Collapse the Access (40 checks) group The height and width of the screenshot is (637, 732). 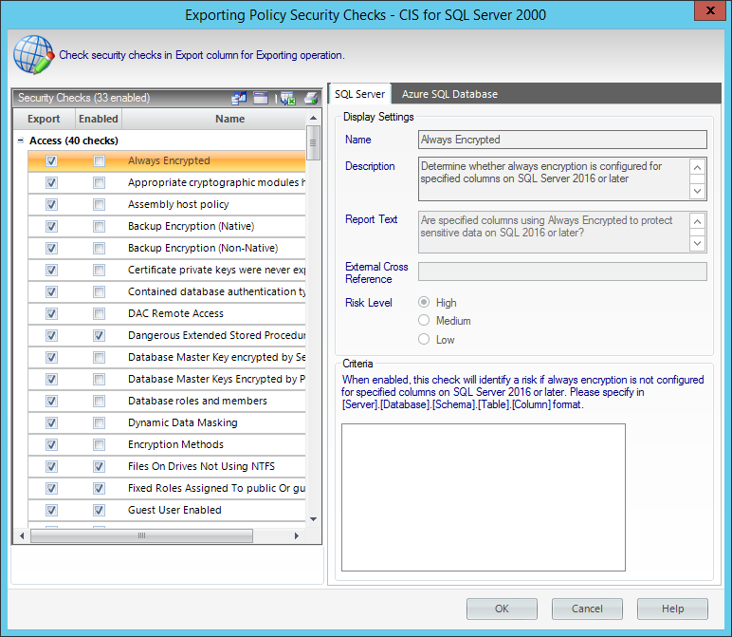[21, 141]
